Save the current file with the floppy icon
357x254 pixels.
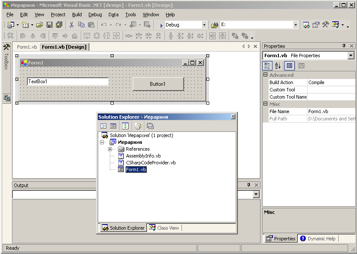click(50, 25)
